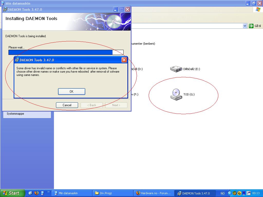Click the Dokumenter (benbeni) folder label

(143, 44)
